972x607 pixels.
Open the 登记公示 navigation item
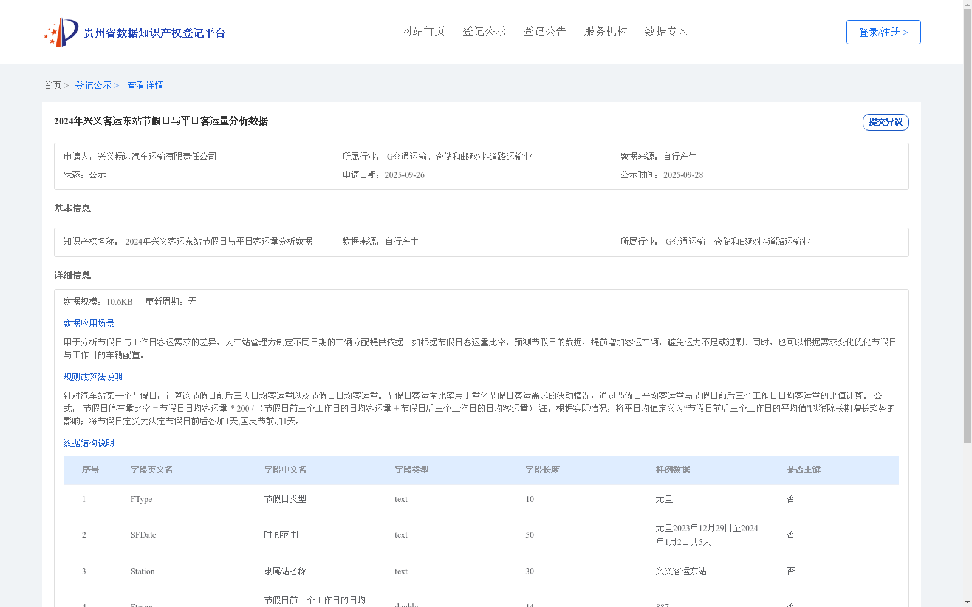pyautogui.click(x=484, y=32)
